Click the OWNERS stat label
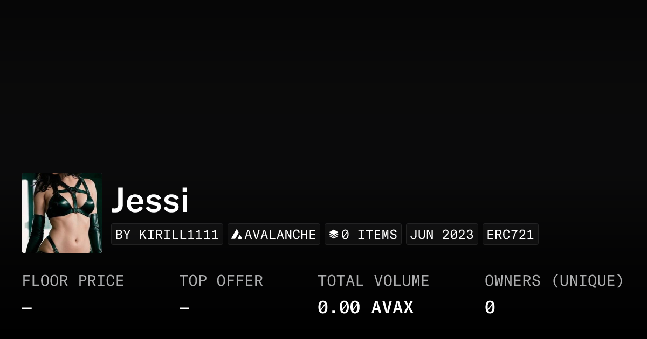 pyautogui.click(x=512, y=281)
